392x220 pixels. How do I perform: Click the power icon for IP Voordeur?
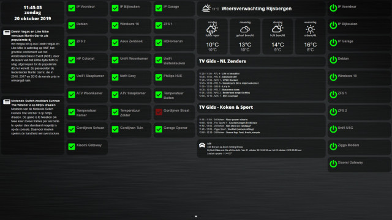pos(333,8)
